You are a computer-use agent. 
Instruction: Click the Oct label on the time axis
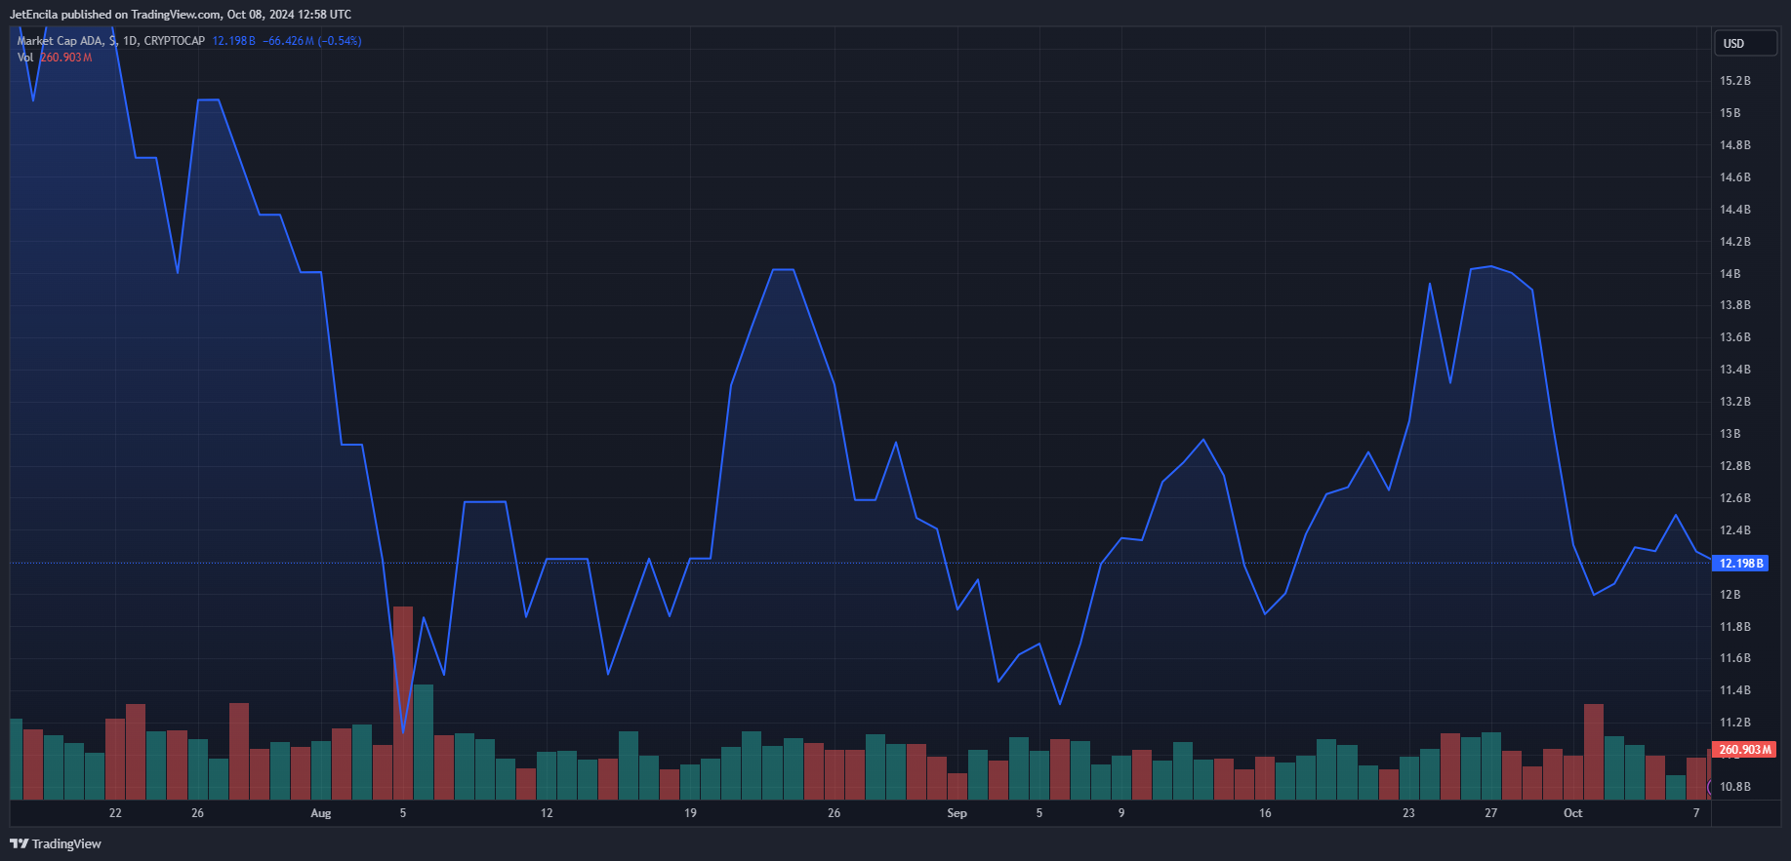coord(1572,813)
